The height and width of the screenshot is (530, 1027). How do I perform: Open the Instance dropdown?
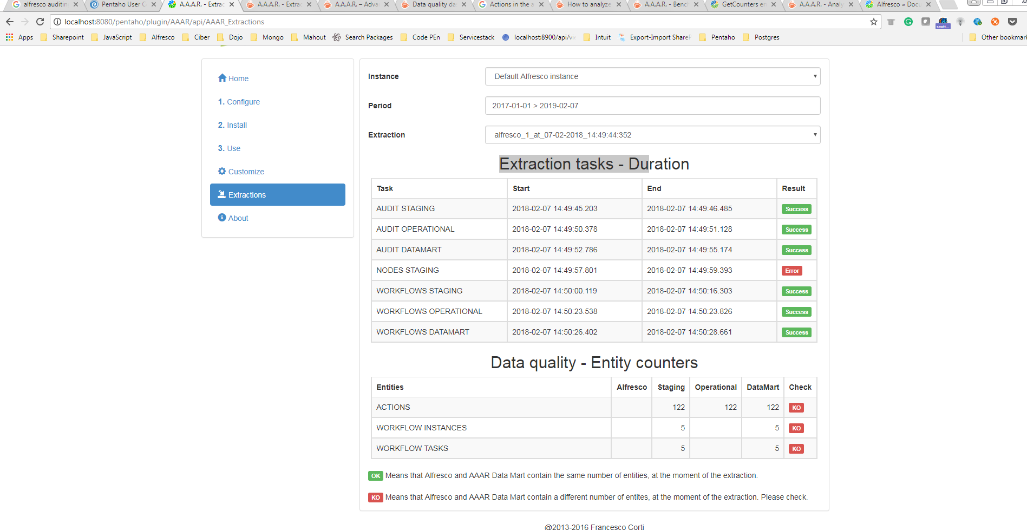652,76
